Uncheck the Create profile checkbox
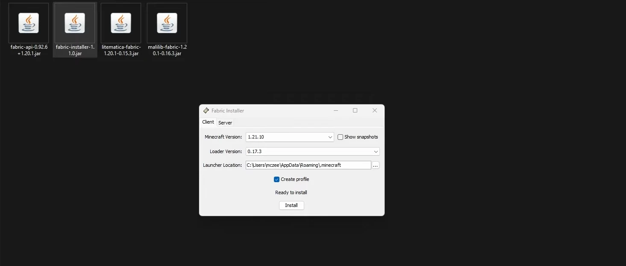Viewport: 626px width, 266px height. click(276, 180)
